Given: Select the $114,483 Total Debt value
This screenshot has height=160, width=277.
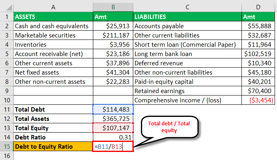Looking at the screenshot, I should pyautogui.click(x=113, y=109).
